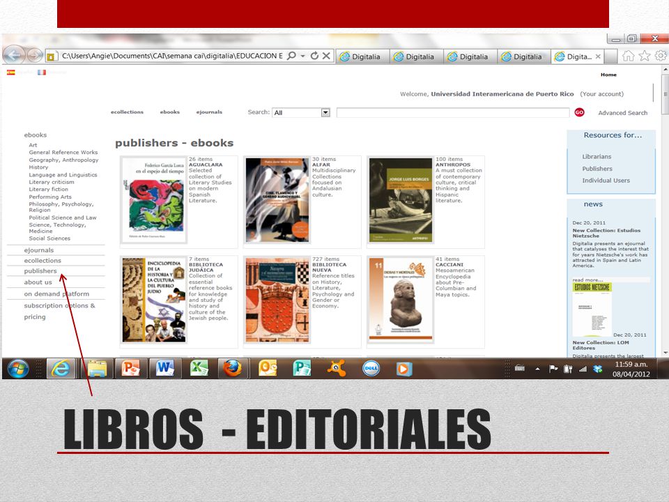Click the Stop loading X icon
Screen dimensions: 669x502
click(326, 56)
